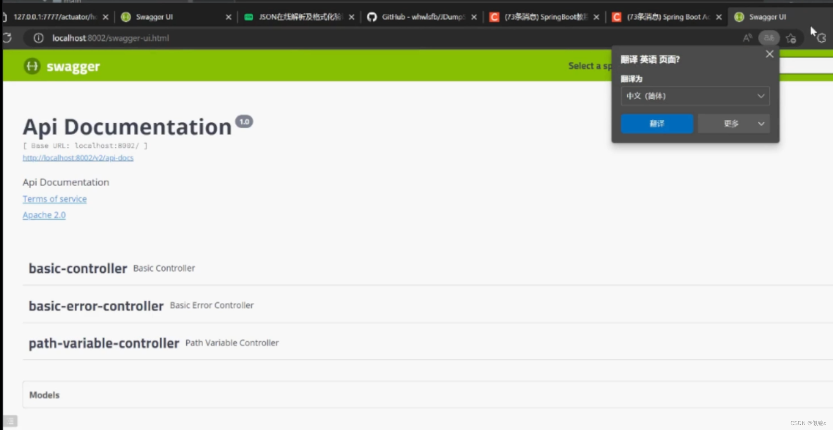Expand the path-variable-controller section
Image resolution: width=833 pixels, height=430 pixels.
click(427, 343)
